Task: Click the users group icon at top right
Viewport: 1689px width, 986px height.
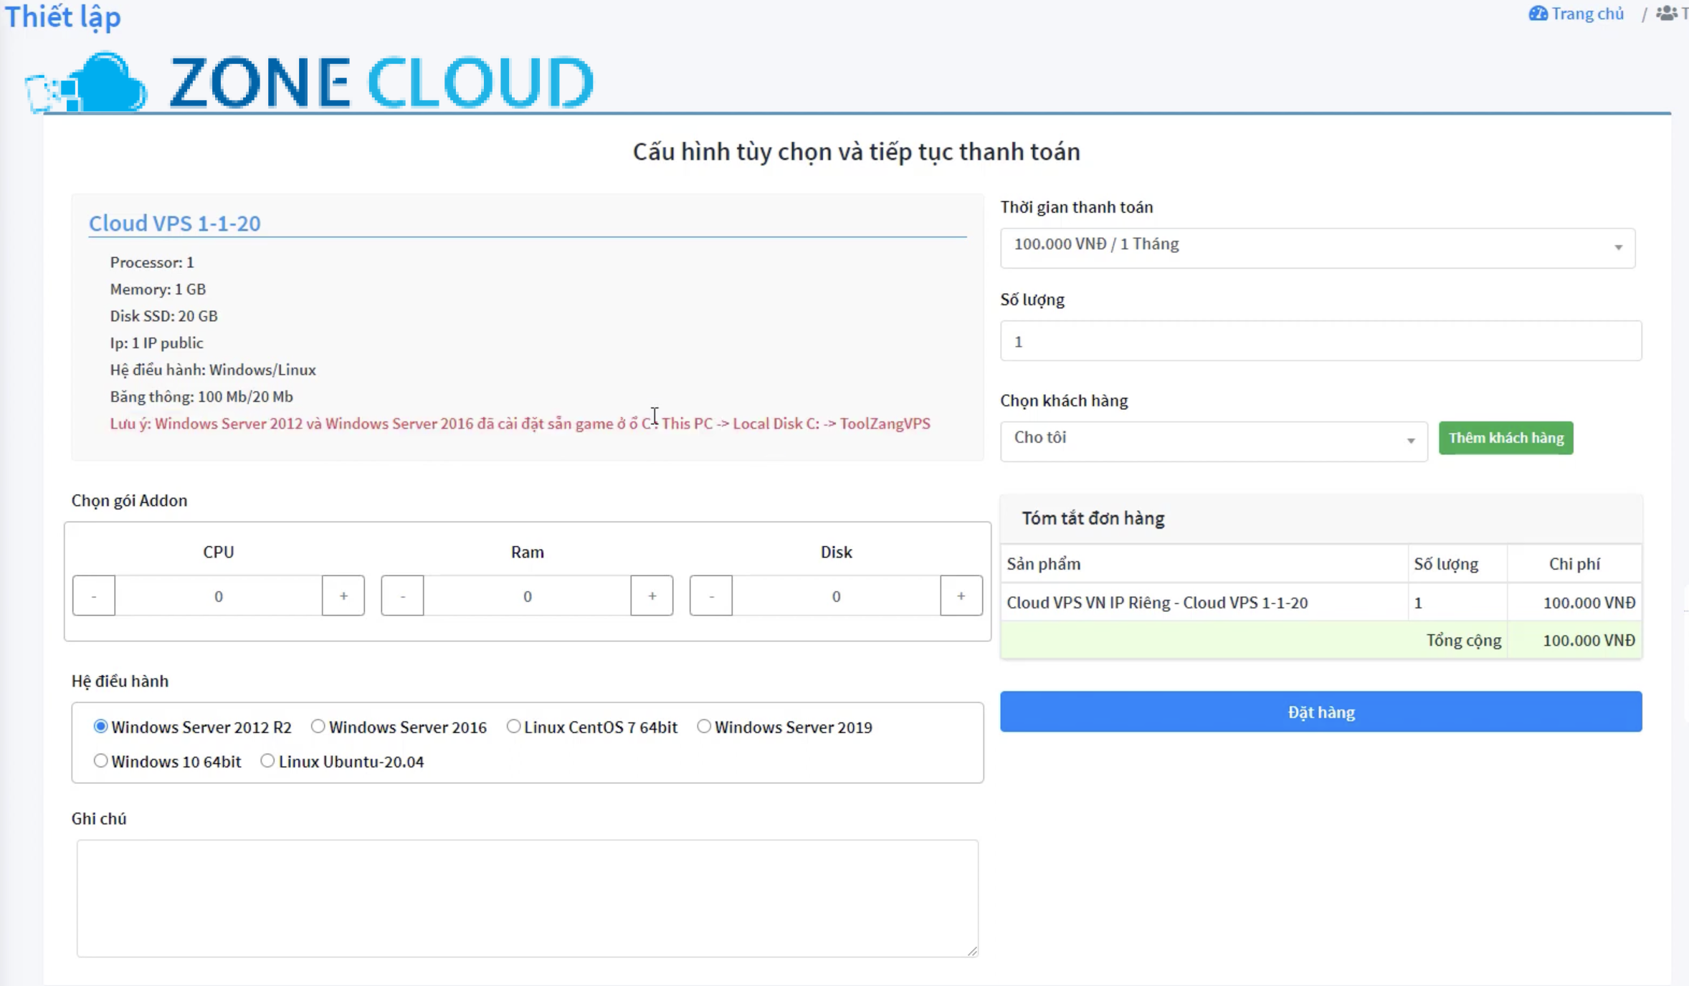Action: [1667, 14]
